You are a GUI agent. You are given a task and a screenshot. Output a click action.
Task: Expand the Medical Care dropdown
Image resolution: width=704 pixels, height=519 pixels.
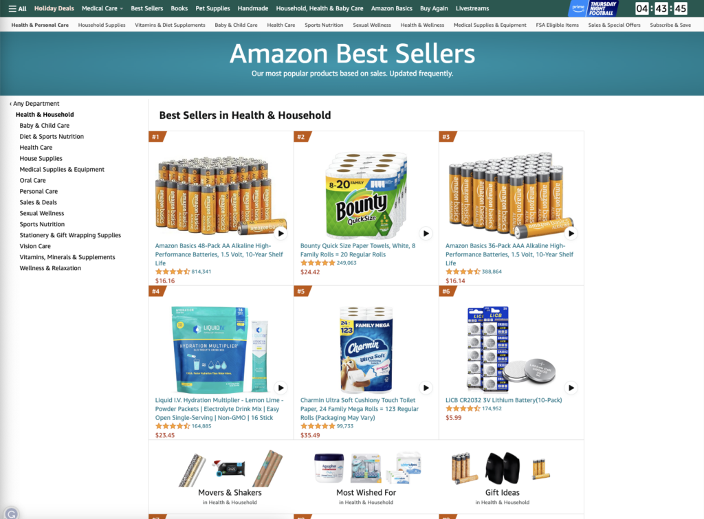pos(102,8)
